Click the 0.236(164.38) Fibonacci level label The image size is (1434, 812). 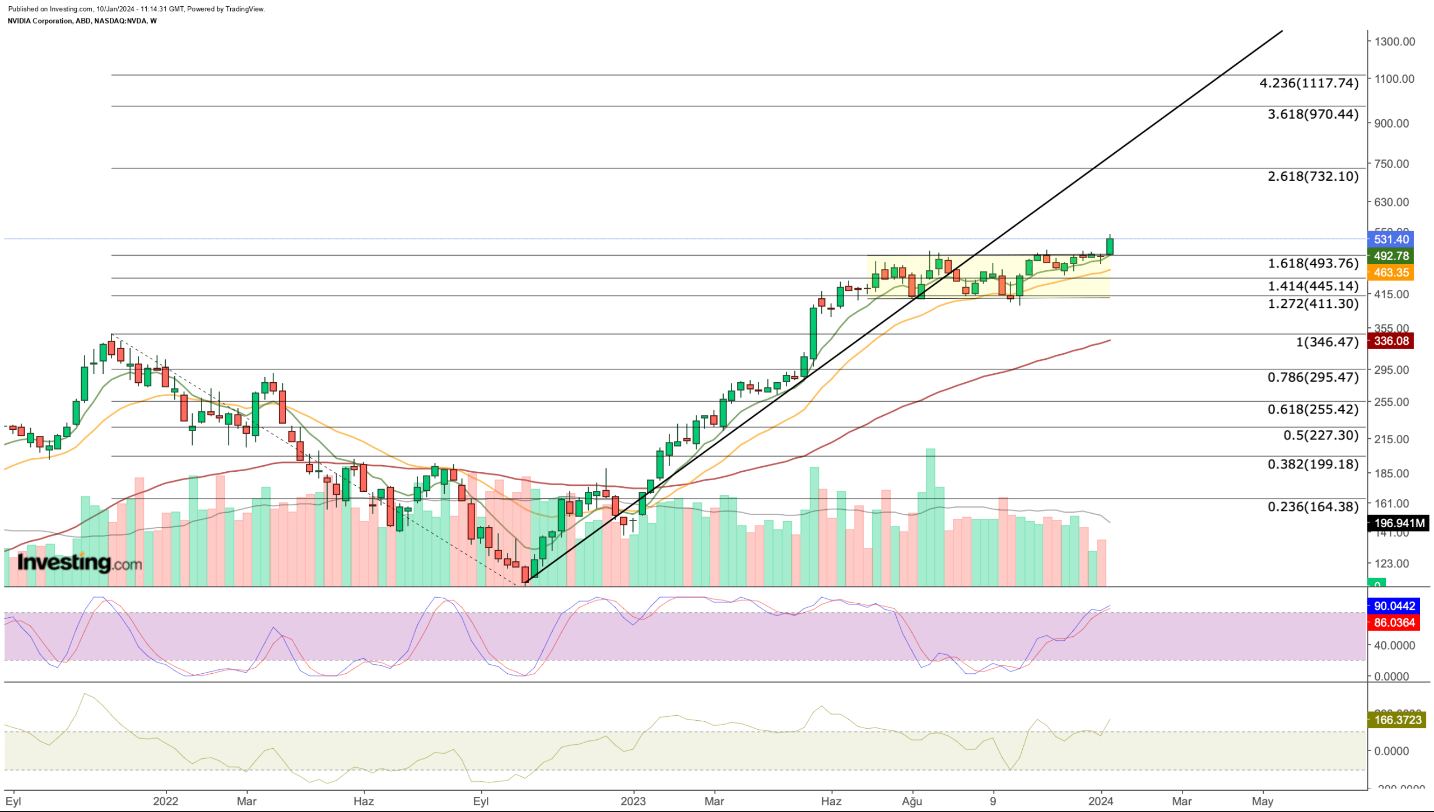tap(1312, 507)
